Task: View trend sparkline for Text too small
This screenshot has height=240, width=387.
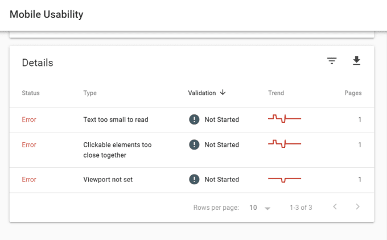Action: 285,118
